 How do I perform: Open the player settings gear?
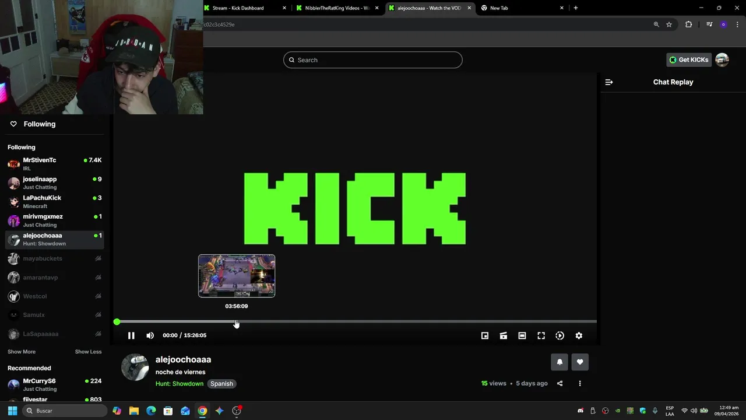coord(579,335)
